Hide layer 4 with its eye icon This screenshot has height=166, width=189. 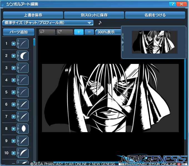click(x=14, y=80)
